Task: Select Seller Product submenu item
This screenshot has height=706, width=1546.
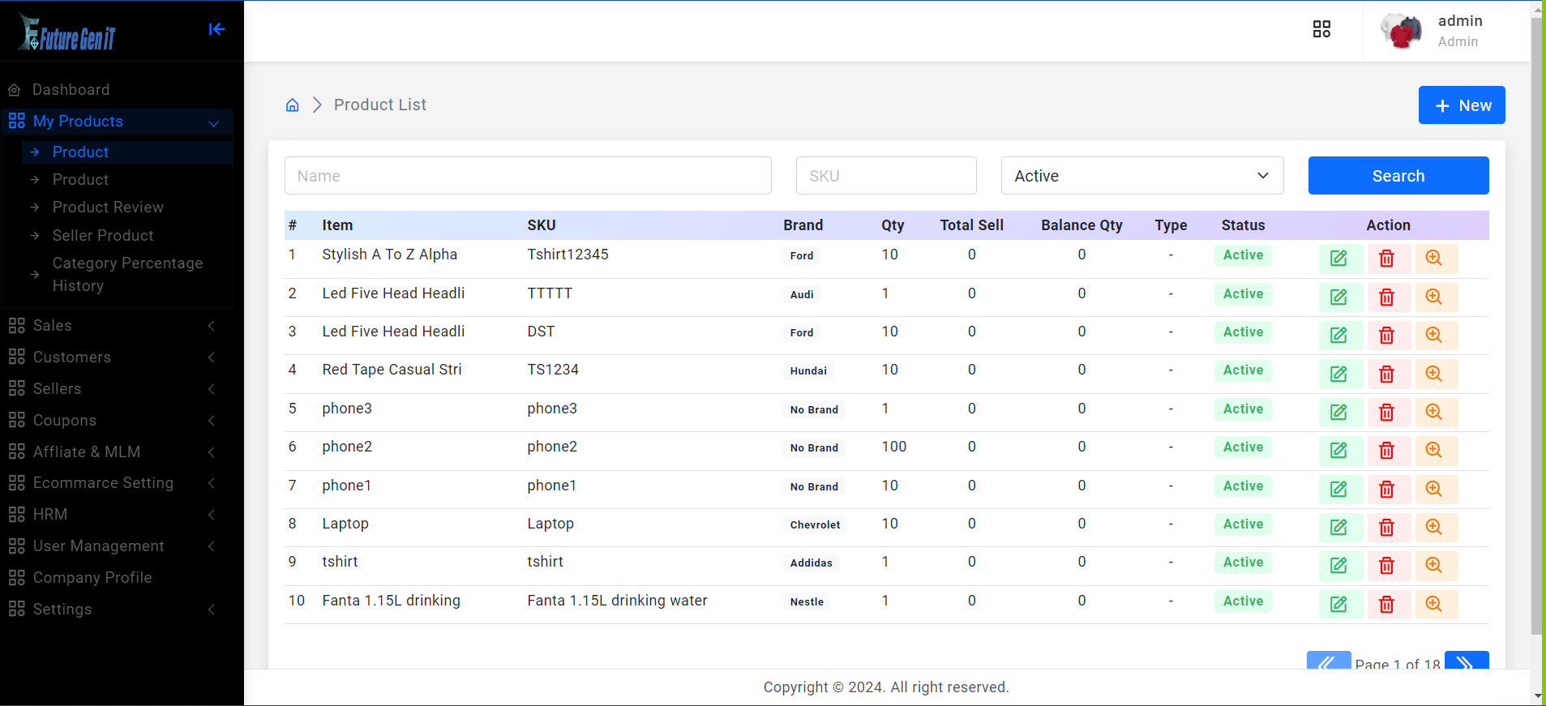Action: [103, 236]
